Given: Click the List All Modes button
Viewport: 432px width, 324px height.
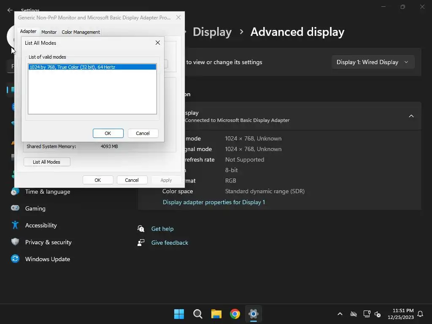Looking at the screenshot, I should [47, 162].
